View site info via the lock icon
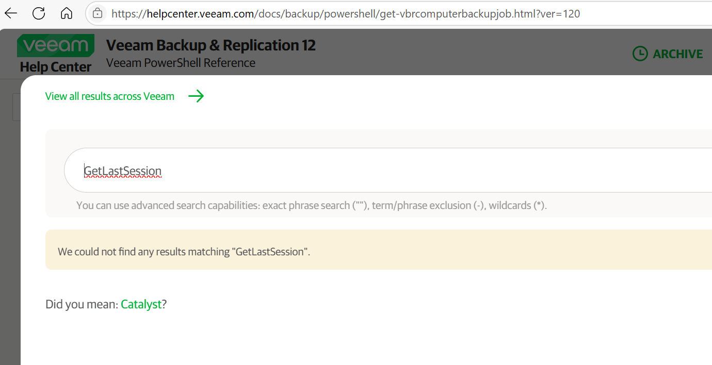This screenshot has height=365, width=712. click(98, 14)
